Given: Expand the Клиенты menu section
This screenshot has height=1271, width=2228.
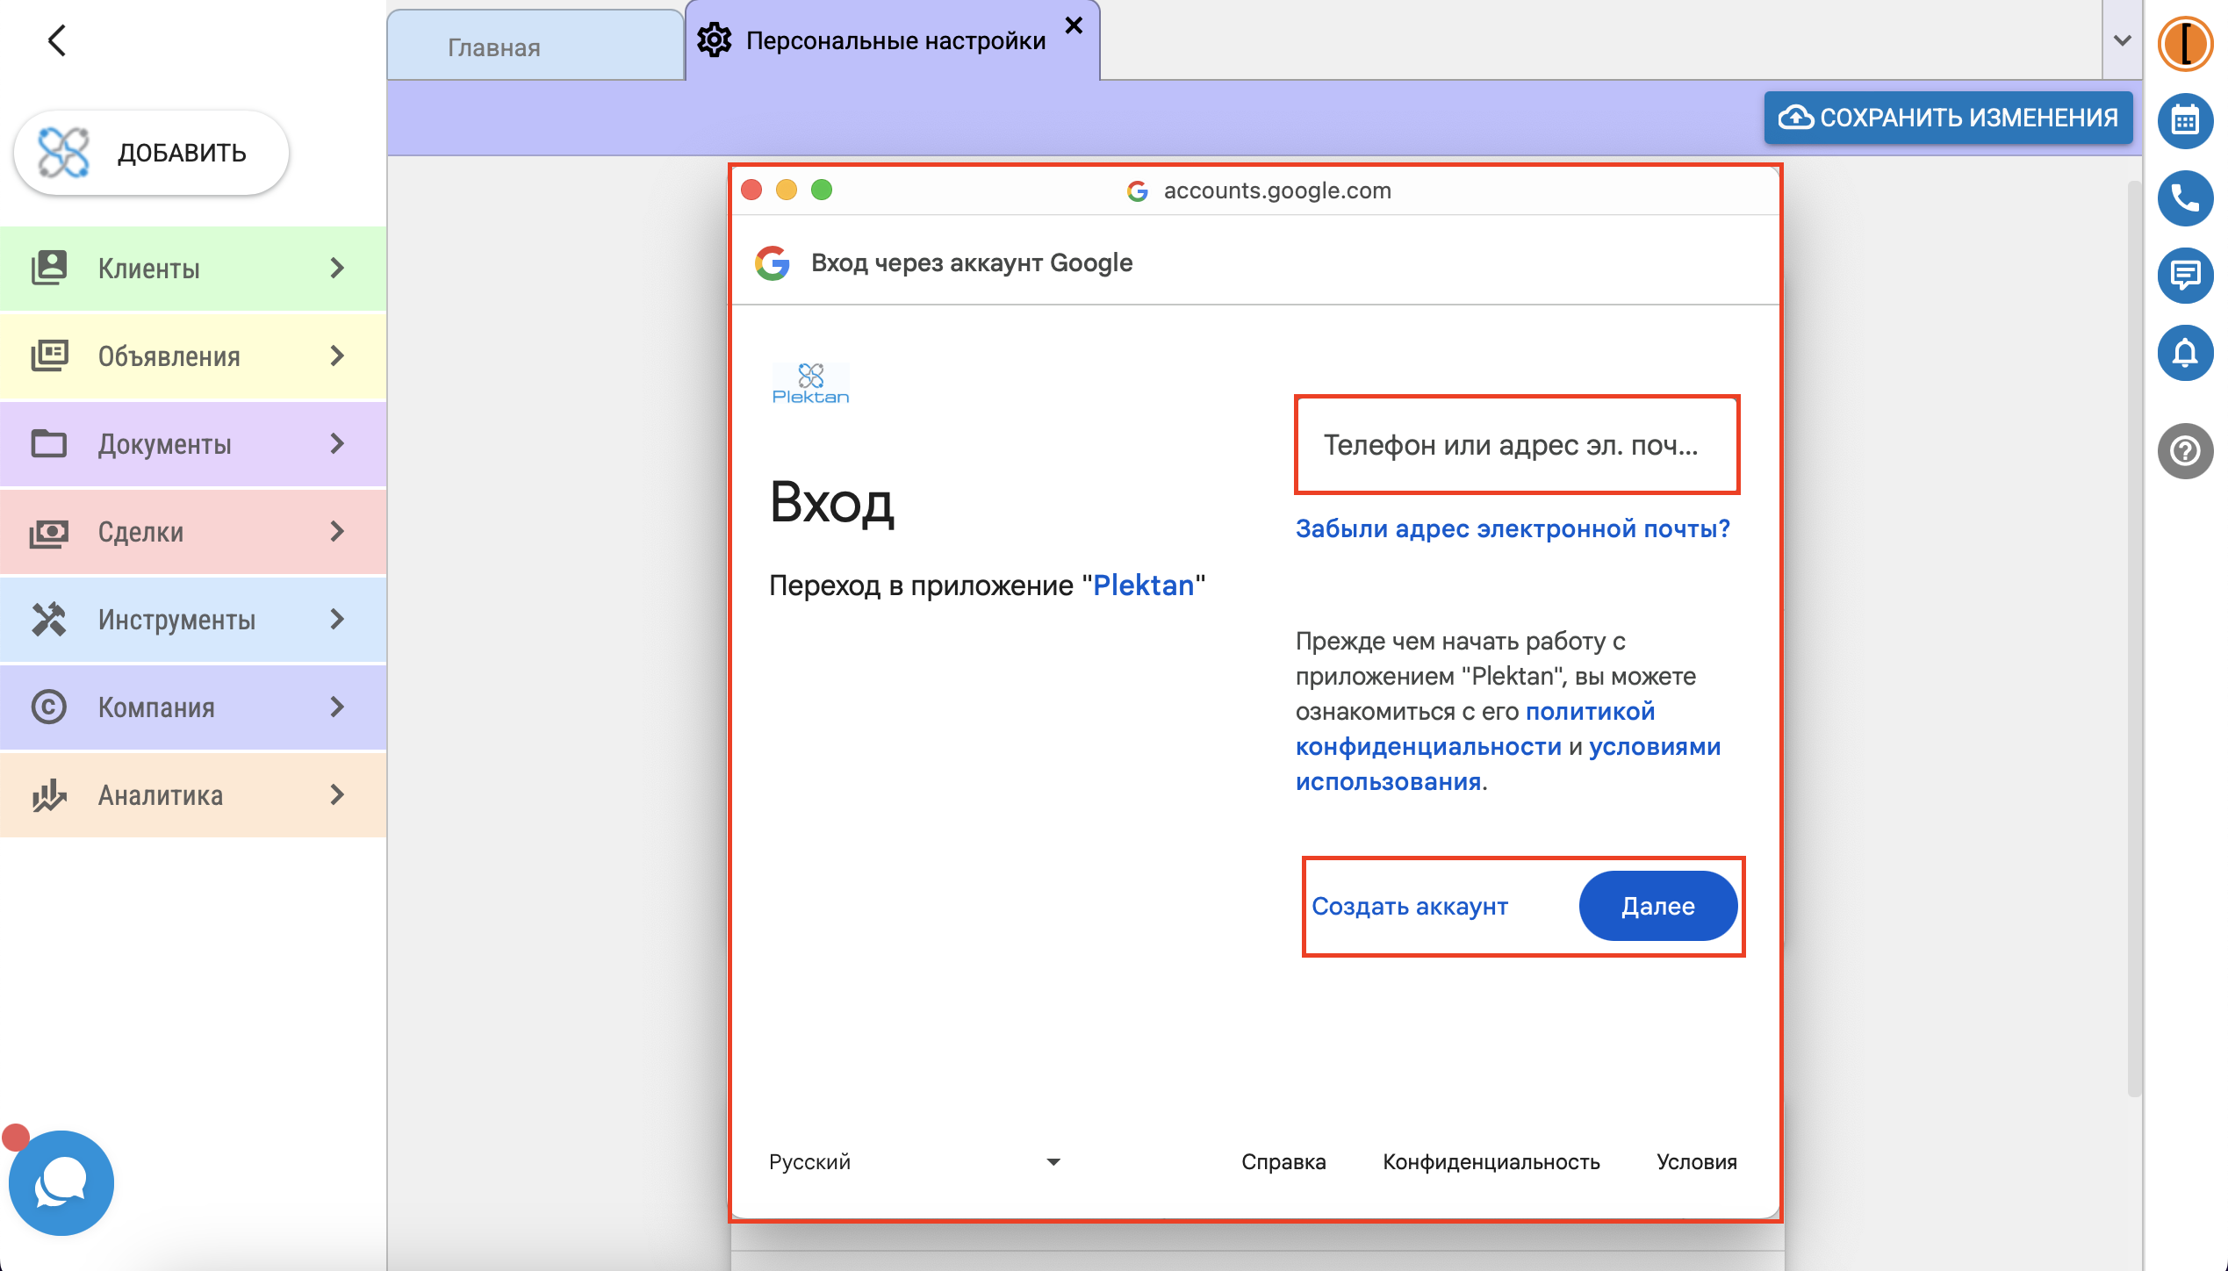Looking at the screenshot, I should [x=192, y=269].
